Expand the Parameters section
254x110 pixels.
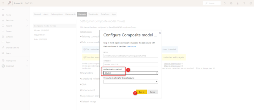point(86,73)
